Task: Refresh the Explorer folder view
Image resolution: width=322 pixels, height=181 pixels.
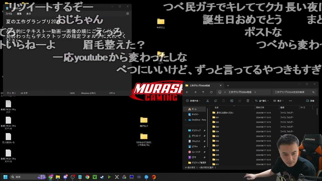Action: [x=211, y=92]
